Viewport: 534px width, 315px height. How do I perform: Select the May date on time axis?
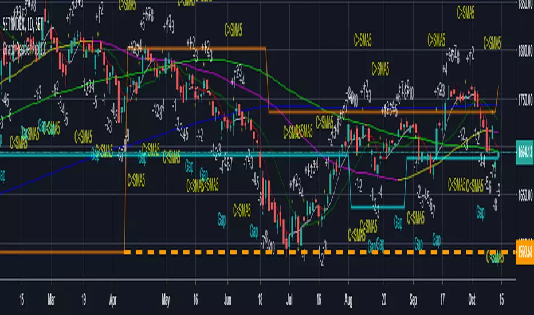(x=166, y=300)
